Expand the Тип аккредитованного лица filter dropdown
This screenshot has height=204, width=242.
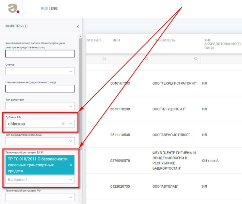pos(70,141)
